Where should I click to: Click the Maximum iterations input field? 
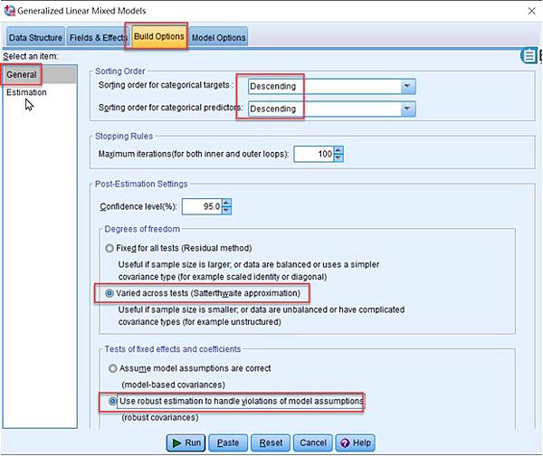pyautogui.click(x=314, y=154)
